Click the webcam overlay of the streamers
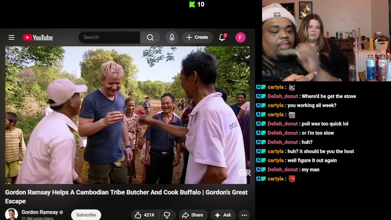391x220 pixels. (x=327, y=41)
